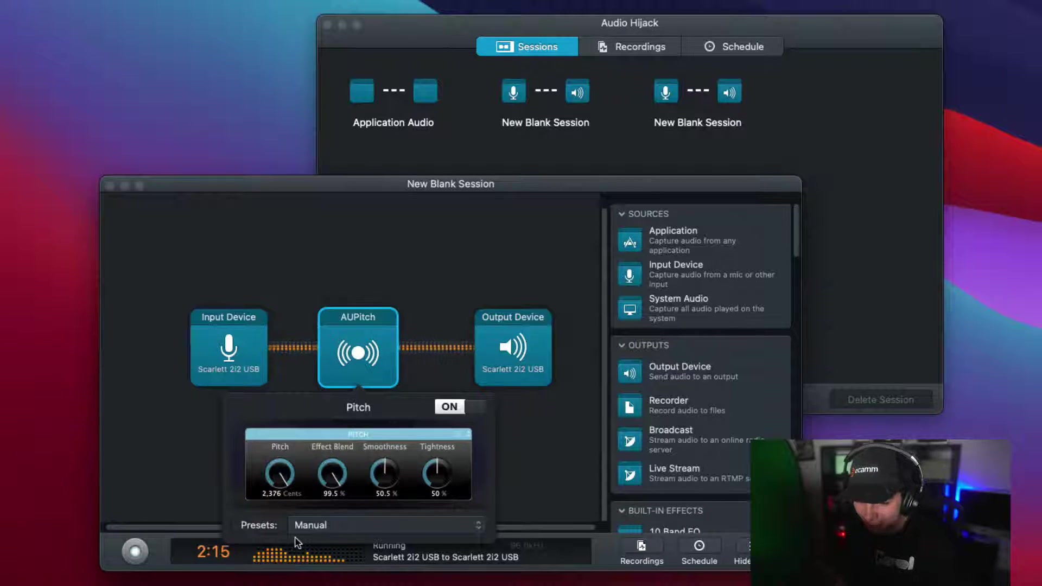Select the Output Device block on canvas
The width and height of the screenshot is (1042, 586).
click(x=513, y=347)
